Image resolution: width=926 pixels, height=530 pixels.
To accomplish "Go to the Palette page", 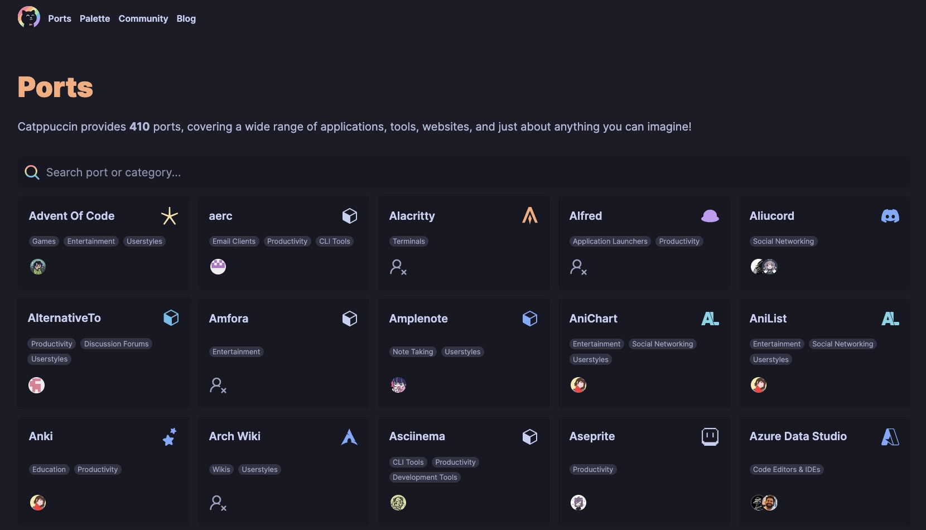I will click(95, 18).
